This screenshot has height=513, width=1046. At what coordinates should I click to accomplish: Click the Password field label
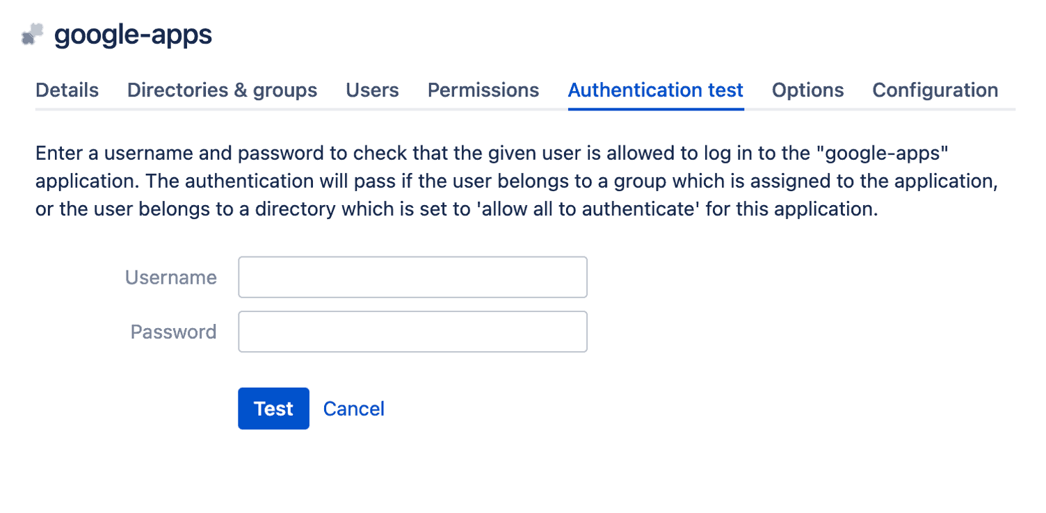(x=174, y=332)
